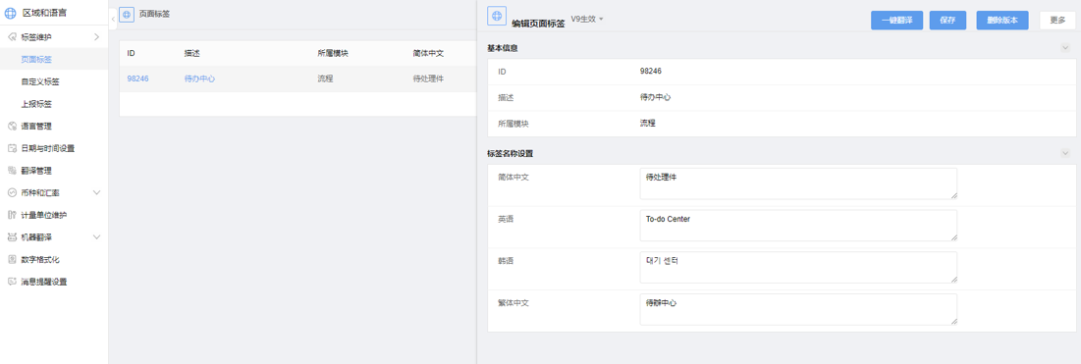Image resolution: width=1081 pixels, height=364 pixels.
Task: Click the 日期与时间设置 calendar icon
Action: 12,148
